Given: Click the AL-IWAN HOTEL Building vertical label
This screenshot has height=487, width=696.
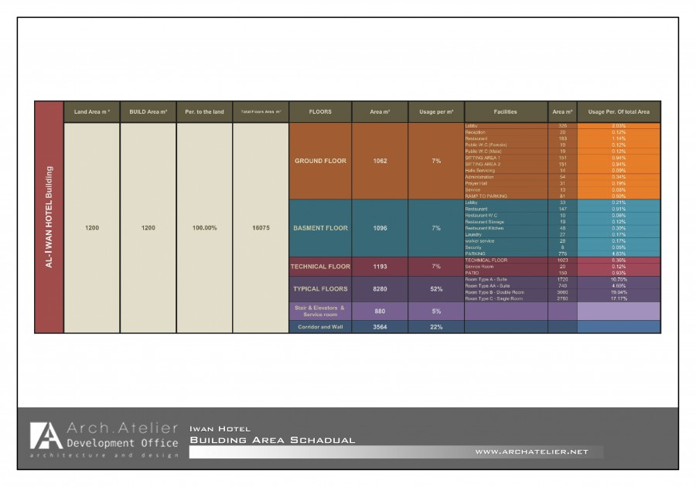Looking at the screenshot, I should pyautogui.click(x=49, y=217).
